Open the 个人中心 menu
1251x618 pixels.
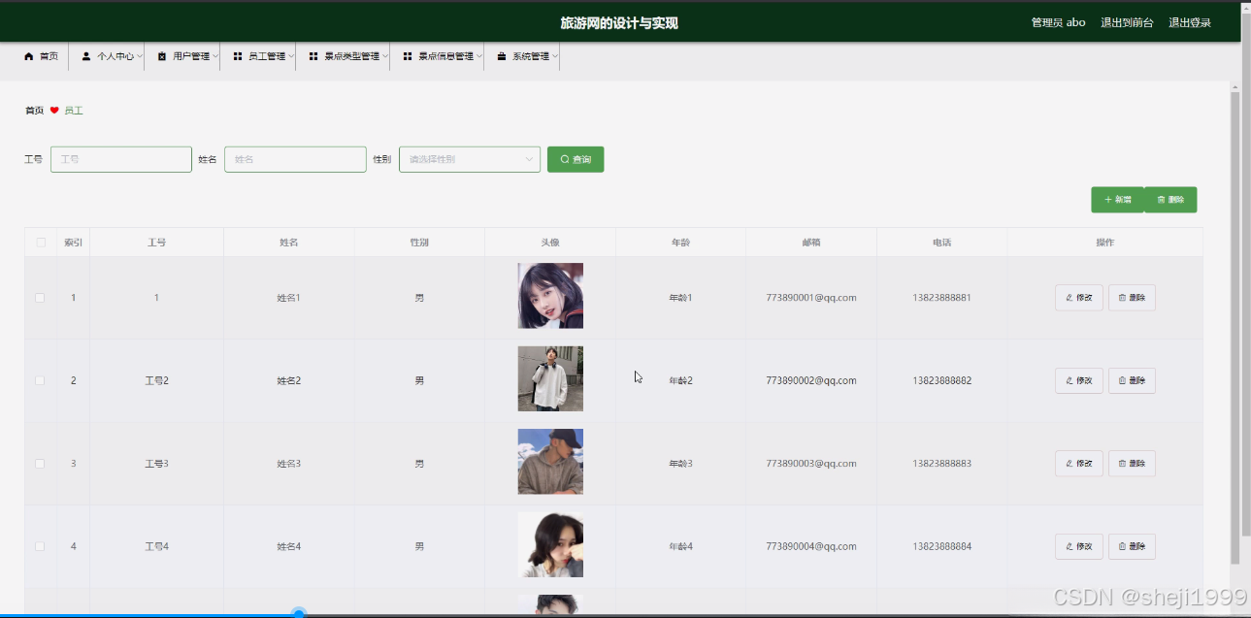(x=112, y=56)
